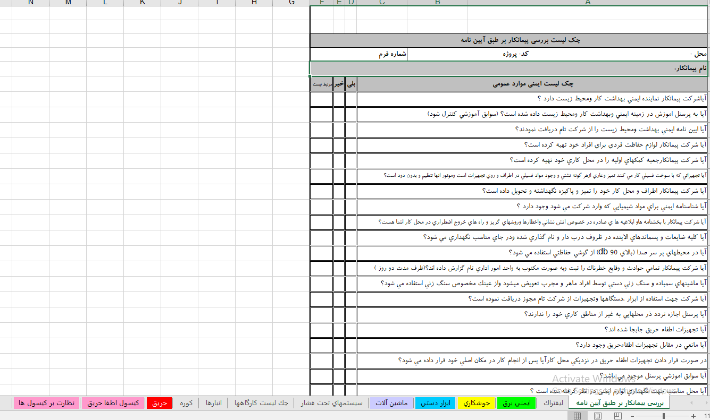710x420 pixels.
Task: Open the red حريق sheet tab
Action: 160,403
